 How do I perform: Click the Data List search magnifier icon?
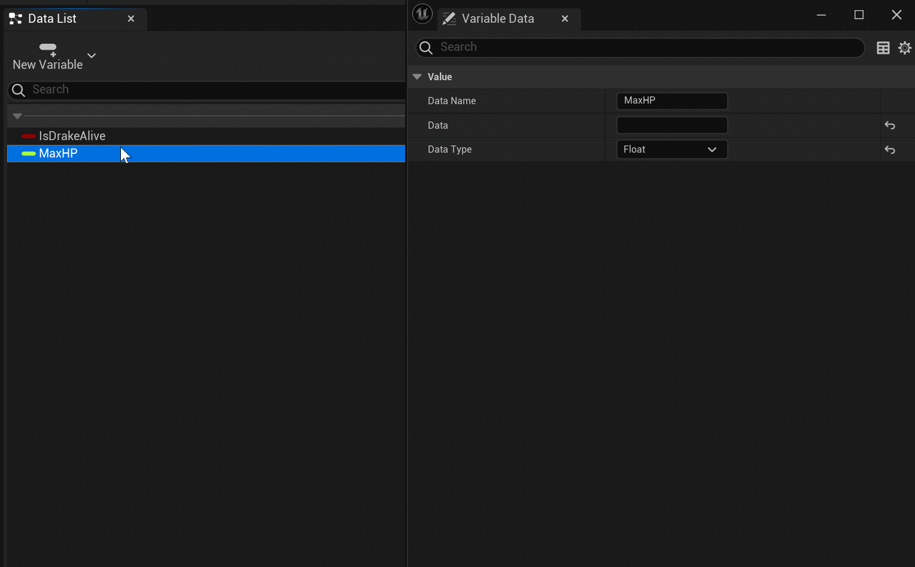tap(19, 90)
